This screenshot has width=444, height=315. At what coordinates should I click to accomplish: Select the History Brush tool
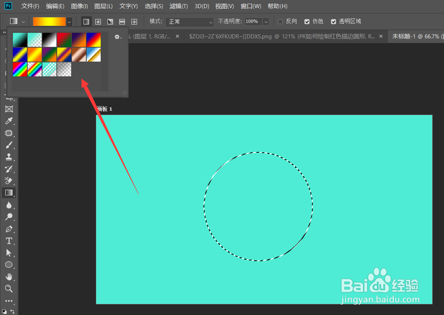(9, 169)
